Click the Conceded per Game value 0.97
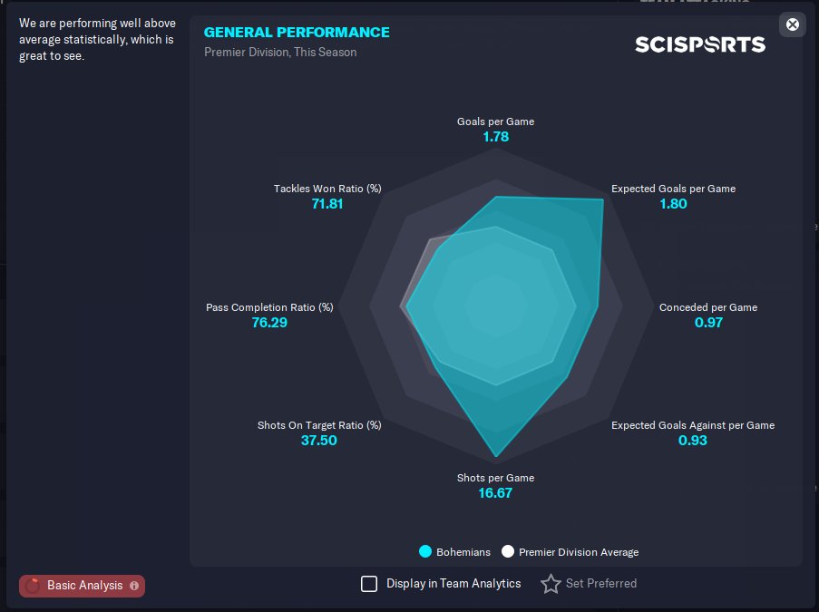819x612 pixels. [708, 323]
